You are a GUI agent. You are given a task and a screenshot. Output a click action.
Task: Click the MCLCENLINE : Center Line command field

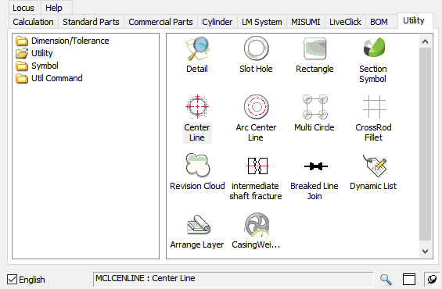233,279
